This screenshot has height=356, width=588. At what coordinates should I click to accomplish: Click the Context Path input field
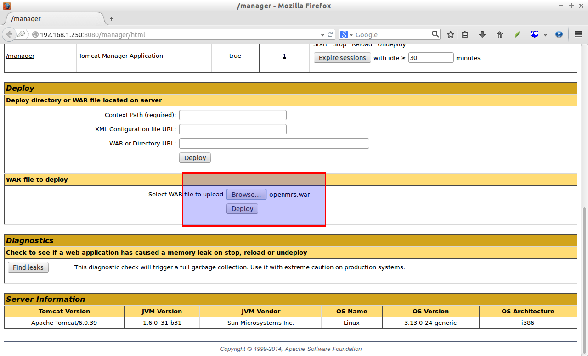point(233,115)
